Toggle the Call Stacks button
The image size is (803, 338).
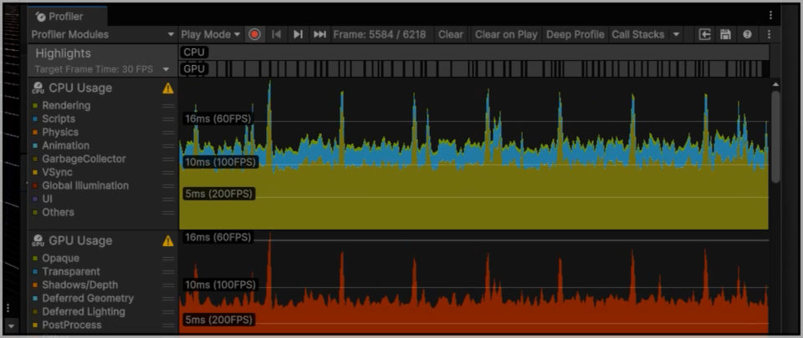637,34
